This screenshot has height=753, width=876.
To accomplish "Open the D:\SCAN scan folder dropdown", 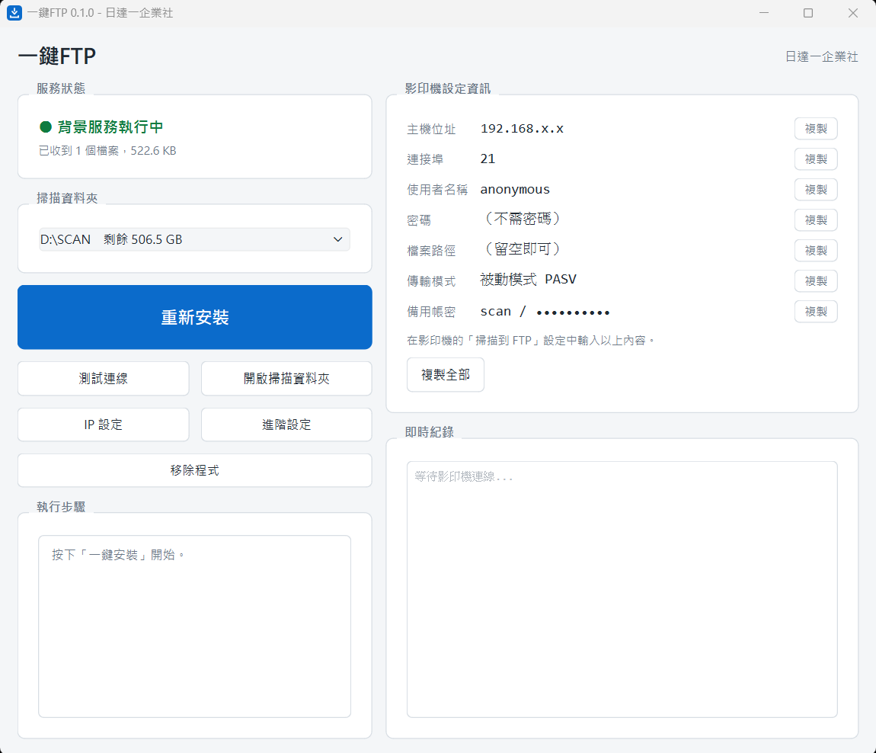I will point(194,239).
